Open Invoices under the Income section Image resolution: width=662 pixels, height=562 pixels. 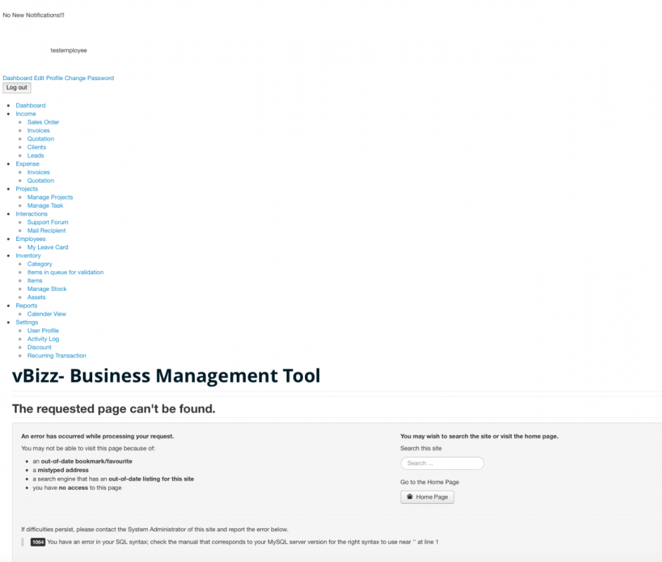tap(39, 131)
